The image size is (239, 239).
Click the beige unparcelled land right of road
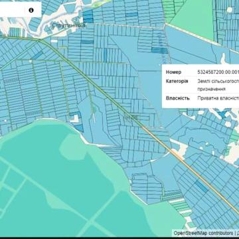[x=180, y=149]
